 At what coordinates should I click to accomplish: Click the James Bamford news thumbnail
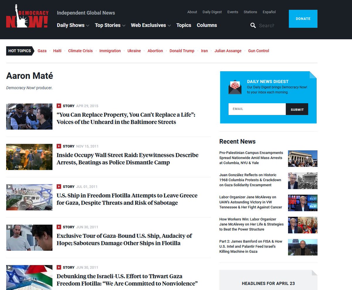click(x=303, y=247)
